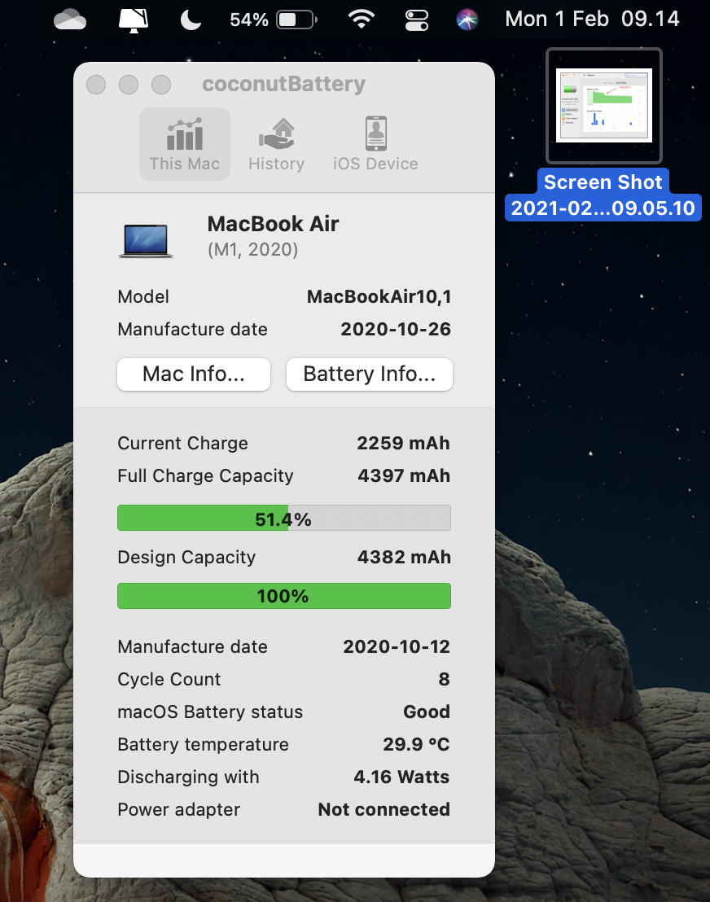The image size is (710, 902).
Task: Switch to the History tab
Action: pos(276,144)
